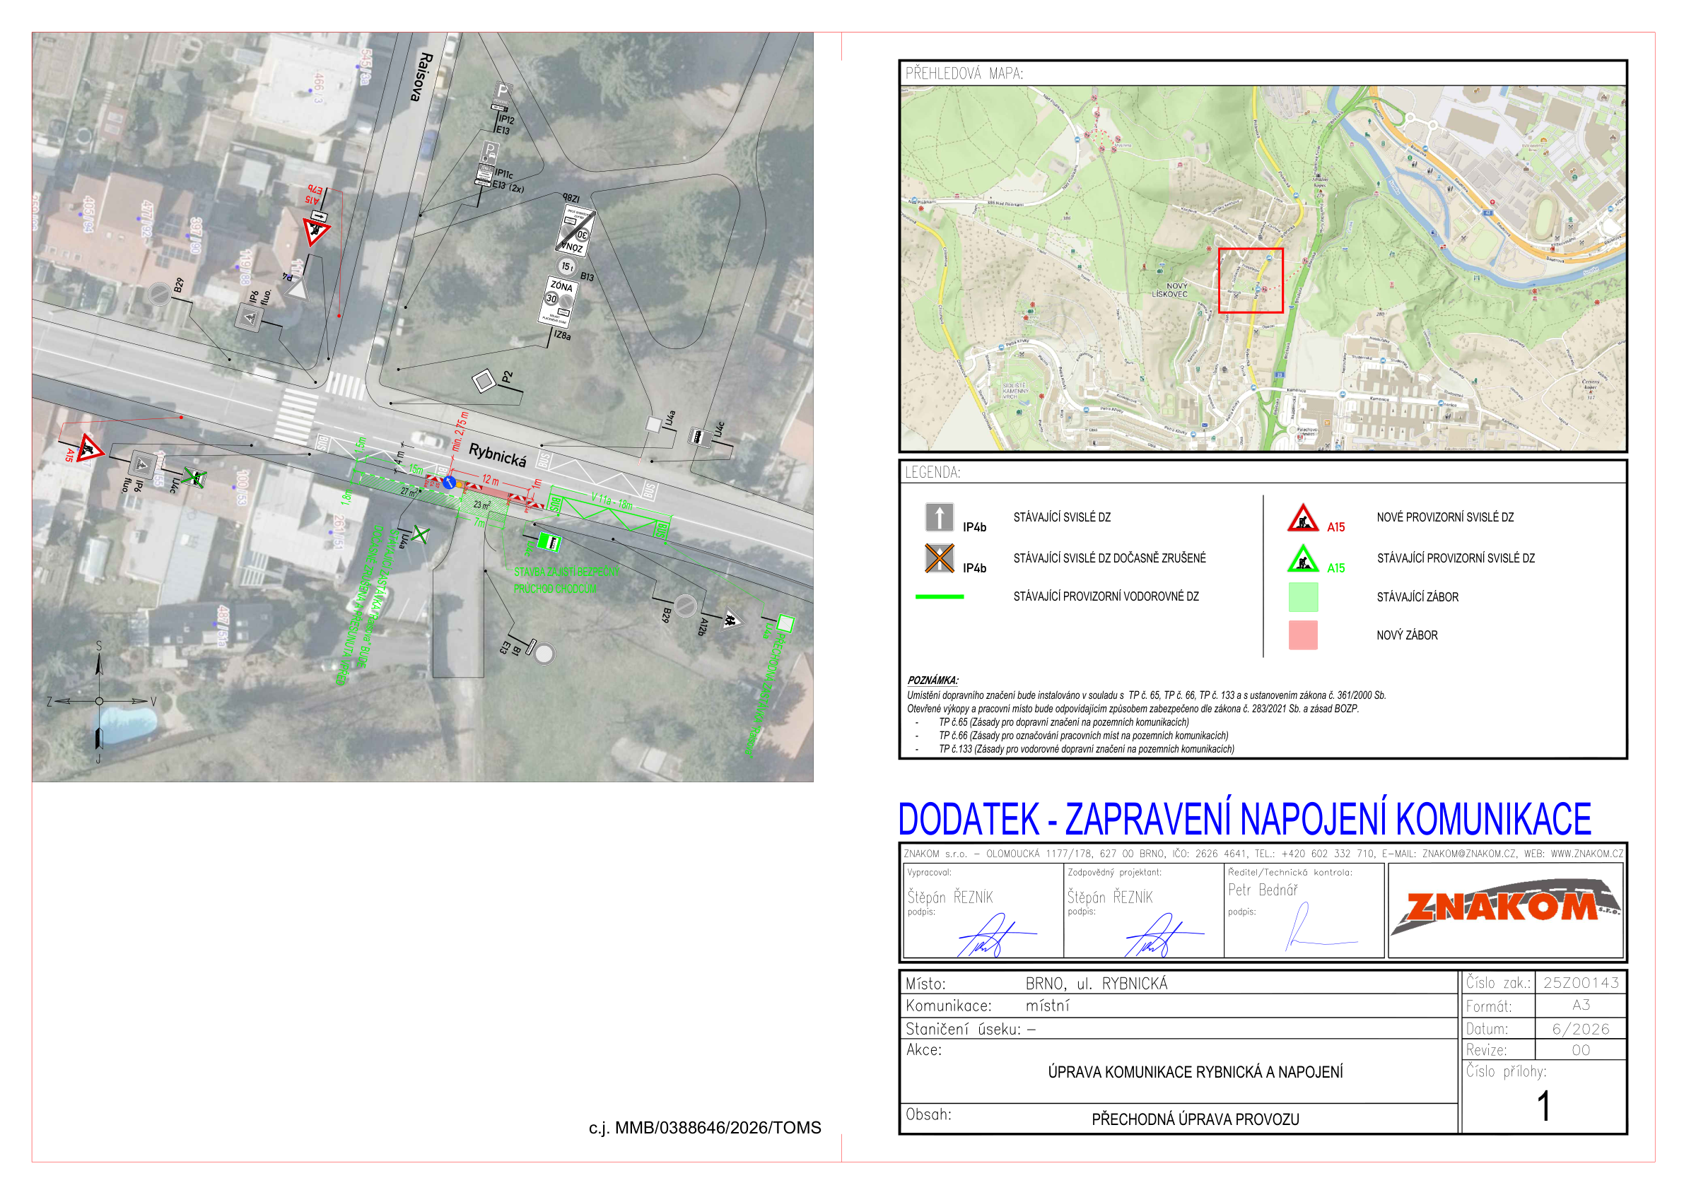Select the red A15 new provisional sign icon
This screenshot has width=1684, height=1190.
click(x=1303, y=517)
